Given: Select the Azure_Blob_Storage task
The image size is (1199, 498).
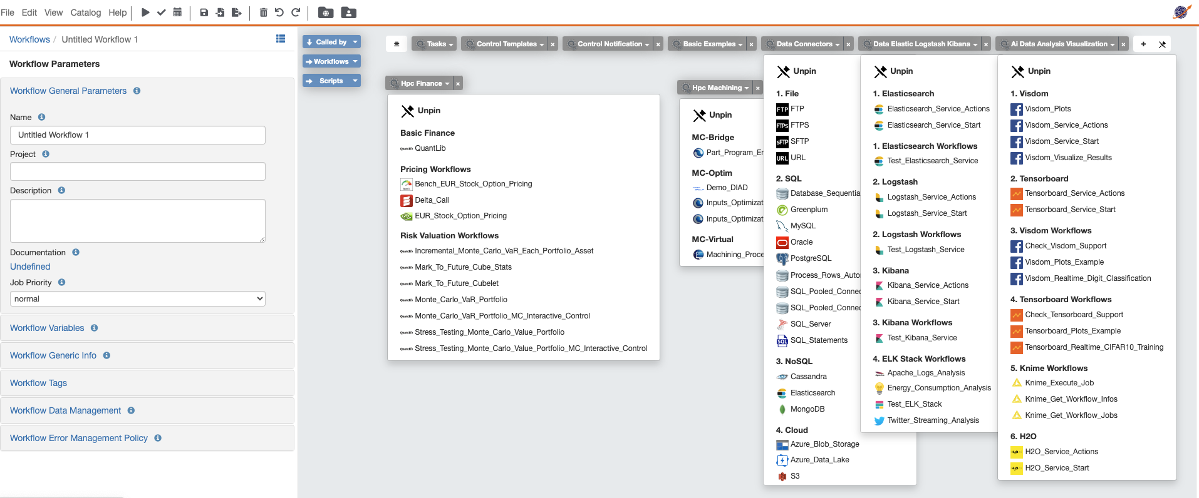Looking at the screenshot, I should tap(817, 444).
